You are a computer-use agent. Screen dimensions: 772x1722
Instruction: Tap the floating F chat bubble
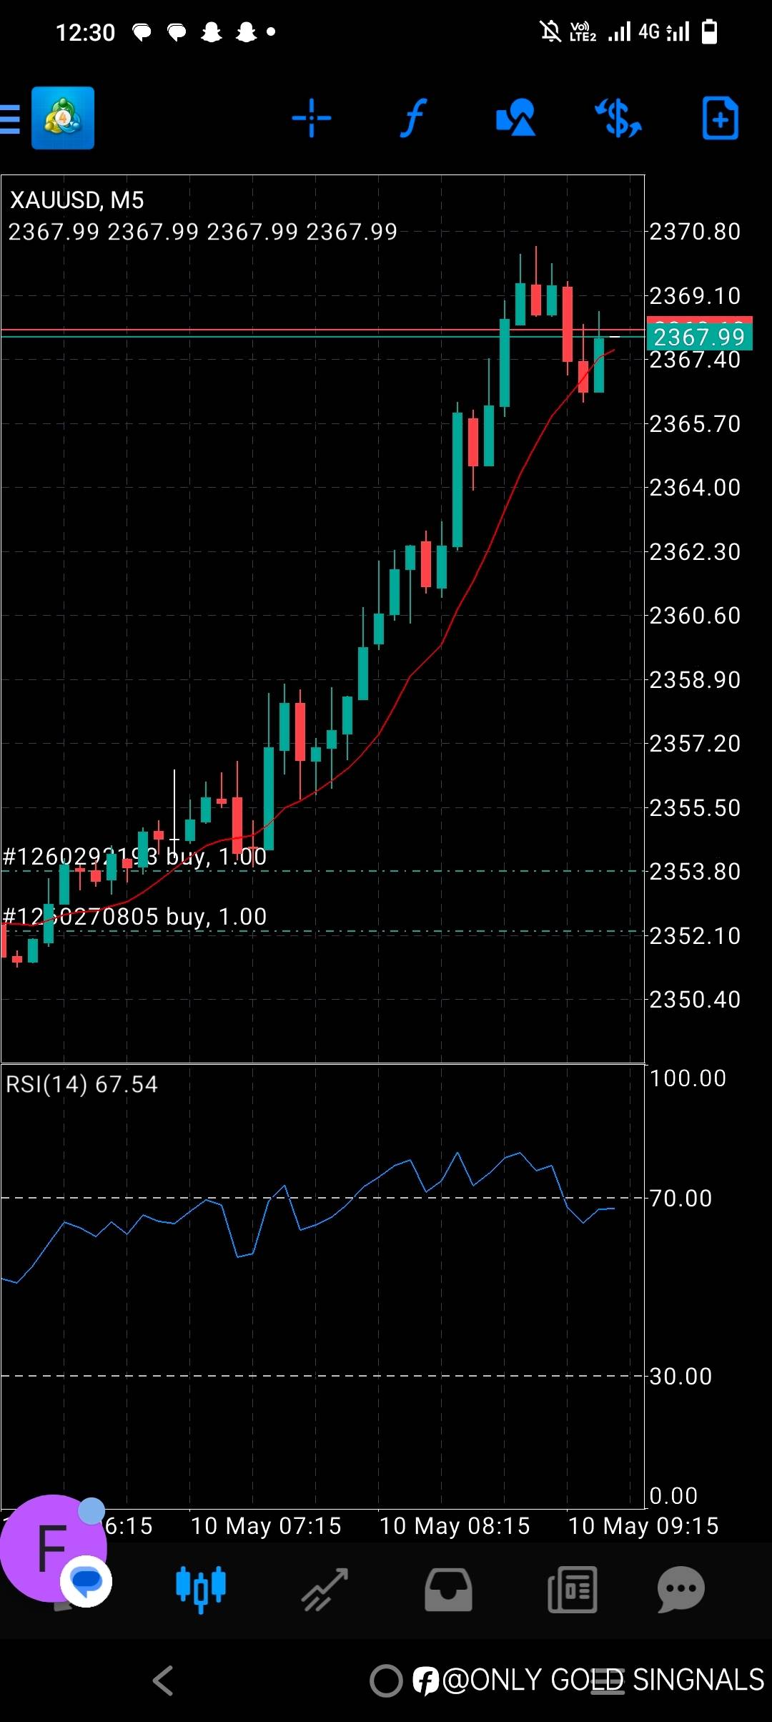(54, 1548)
